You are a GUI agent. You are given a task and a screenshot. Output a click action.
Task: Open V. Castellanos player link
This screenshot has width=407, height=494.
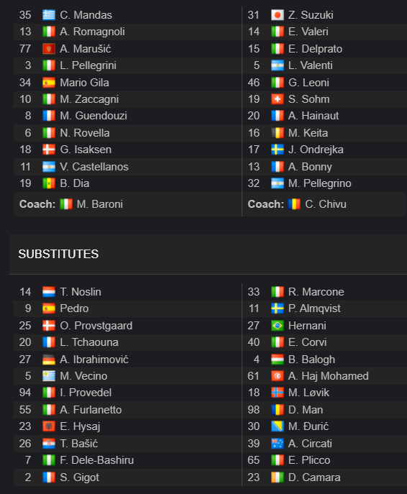pyautogui.click(x=94, y=167)
